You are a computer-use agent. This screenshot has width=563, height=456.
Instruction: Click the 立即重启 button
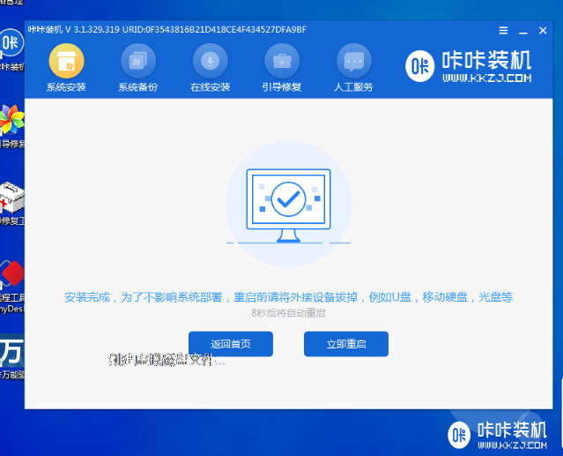pyautogui.click(x=346, y=344)
